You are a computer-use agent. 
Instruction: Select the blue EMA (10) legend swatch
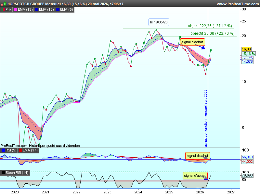tap(37, 10)
